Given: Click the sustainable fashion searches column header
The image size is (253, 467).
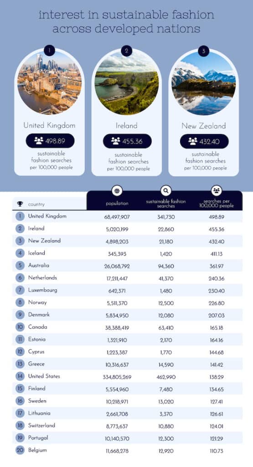Looking at the screenshot, I should coord(166,204).
